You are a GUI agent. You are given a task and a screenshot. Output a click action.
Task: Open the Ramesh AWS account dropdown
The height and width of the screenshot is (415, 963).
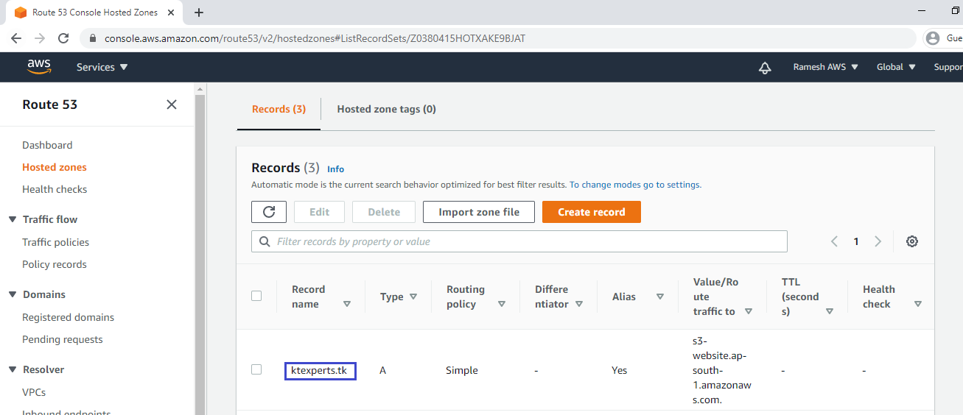pyautogui.click(x=826, y=67)
